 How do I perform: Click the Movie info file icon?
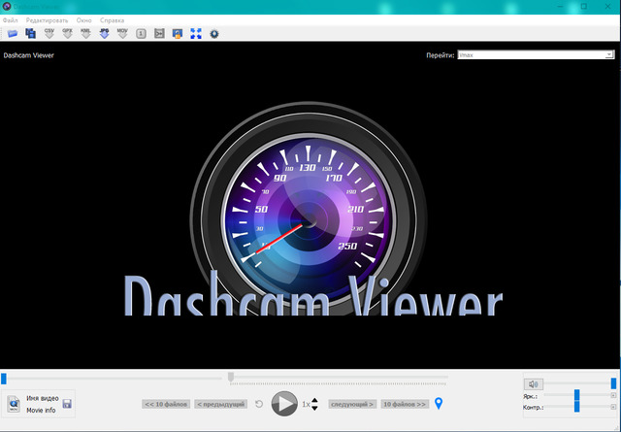[15, 404]
